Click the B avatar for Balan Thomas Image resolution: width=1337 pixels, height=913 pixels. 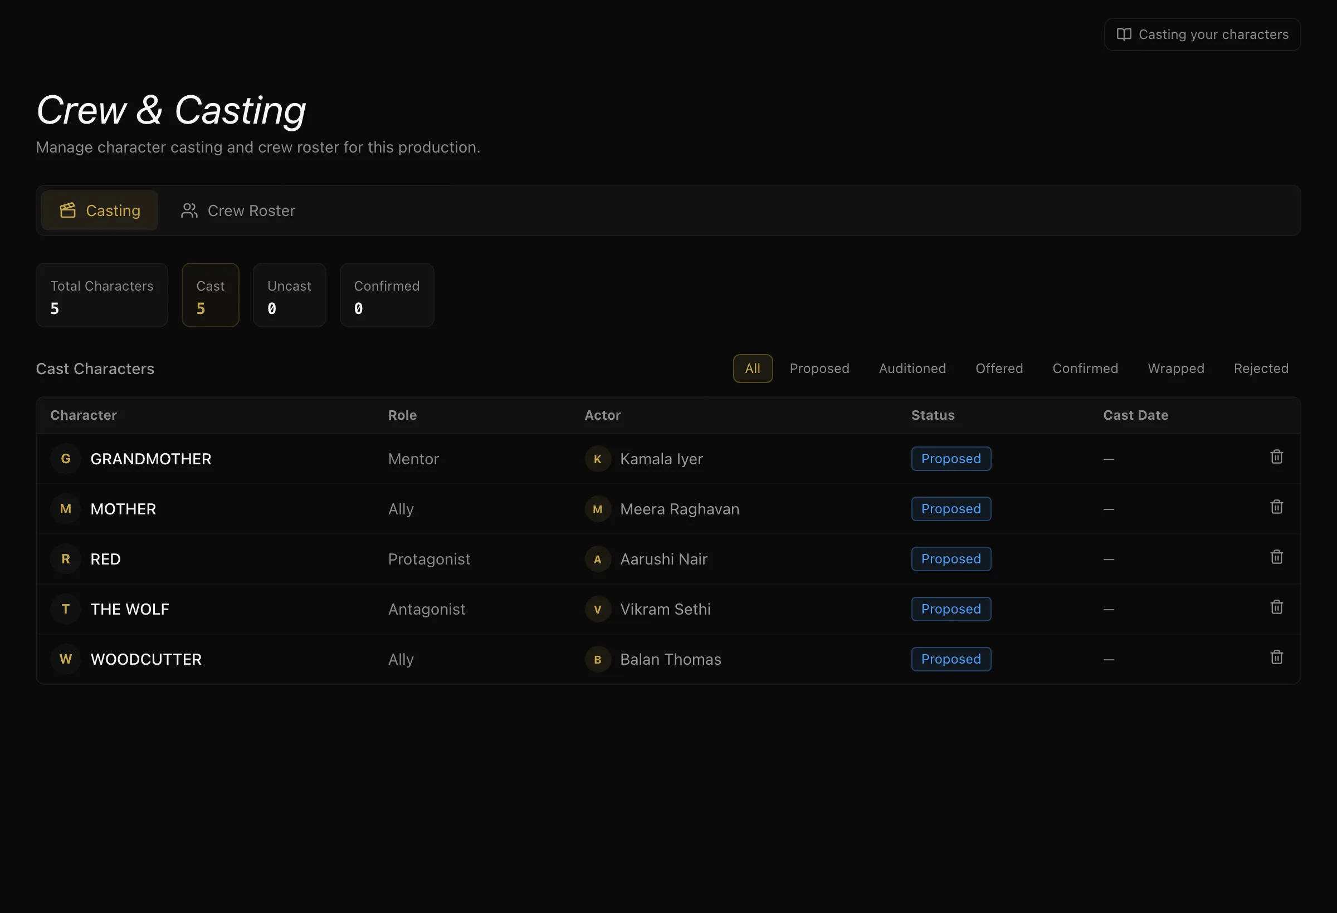(598, 660)
